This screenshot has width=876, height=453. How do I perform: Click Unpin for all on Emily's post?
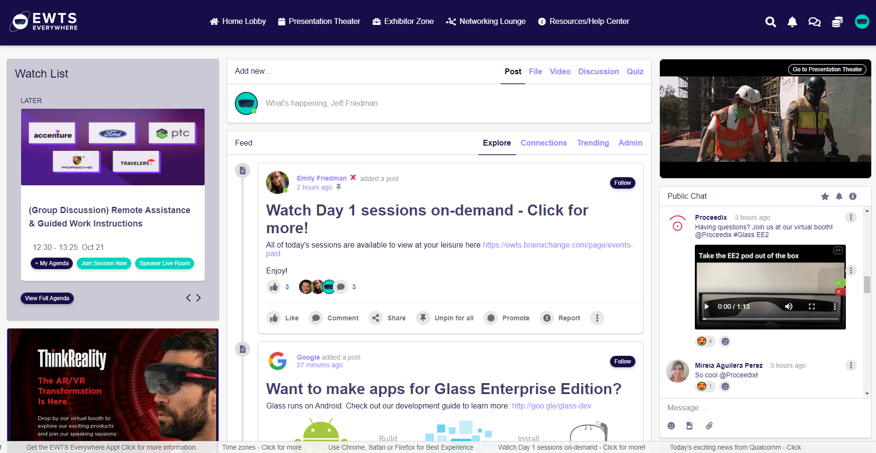coord(445,318)
